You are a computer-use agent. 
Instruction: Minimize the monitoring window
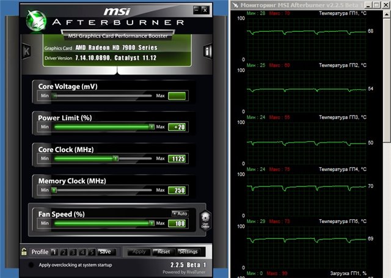369,5
